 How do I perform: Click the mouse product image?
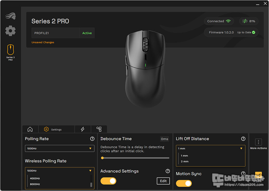[145, 69]
